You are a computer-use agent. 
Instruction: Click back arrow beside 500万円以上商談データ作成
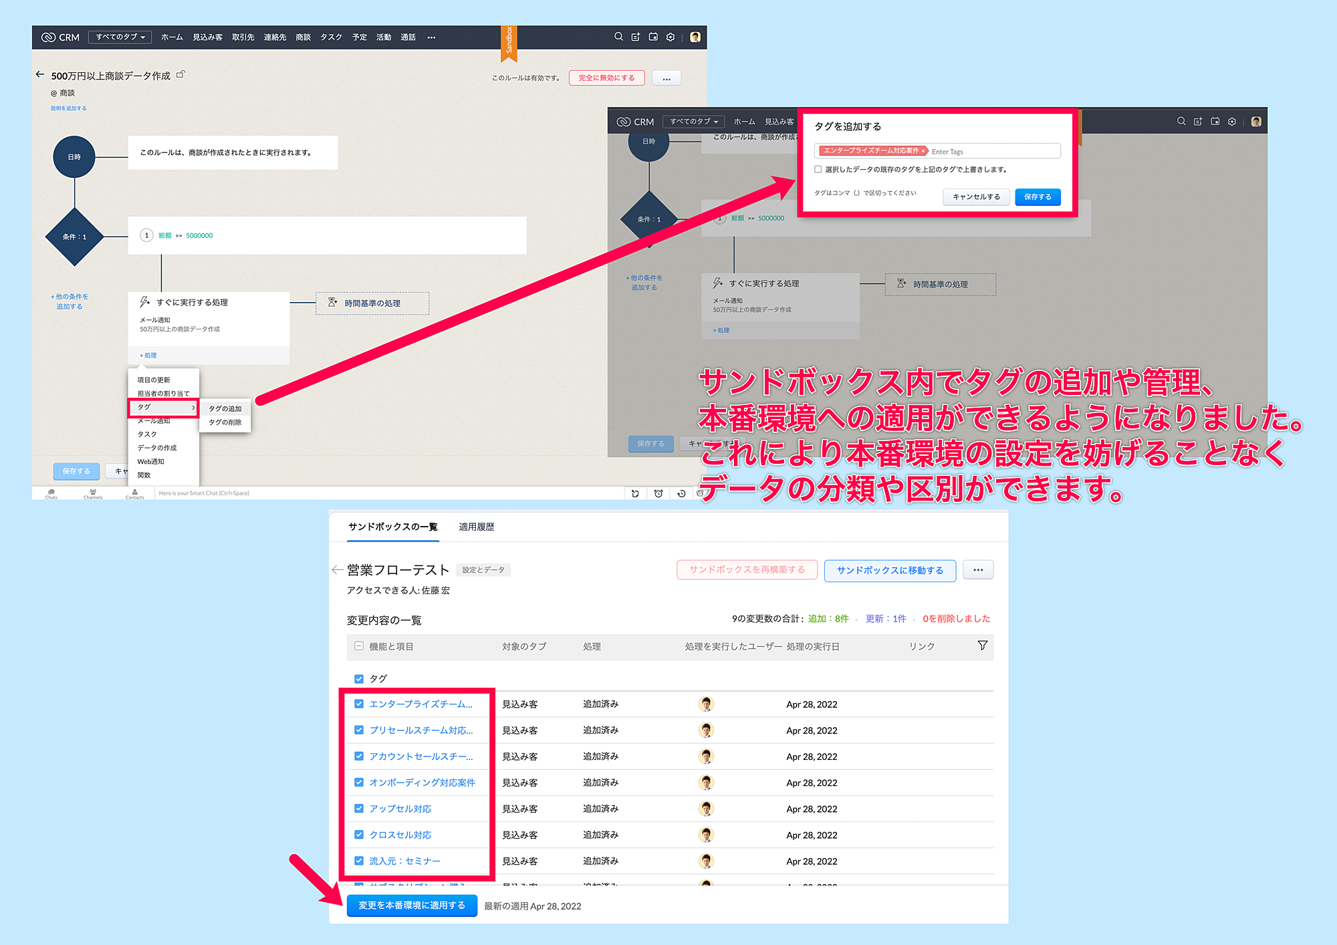pyautogui.click(x=40, y=75)
